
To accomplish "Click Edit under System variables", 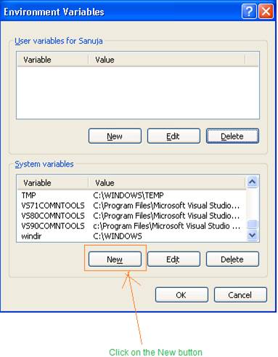I will coord(173,259).
